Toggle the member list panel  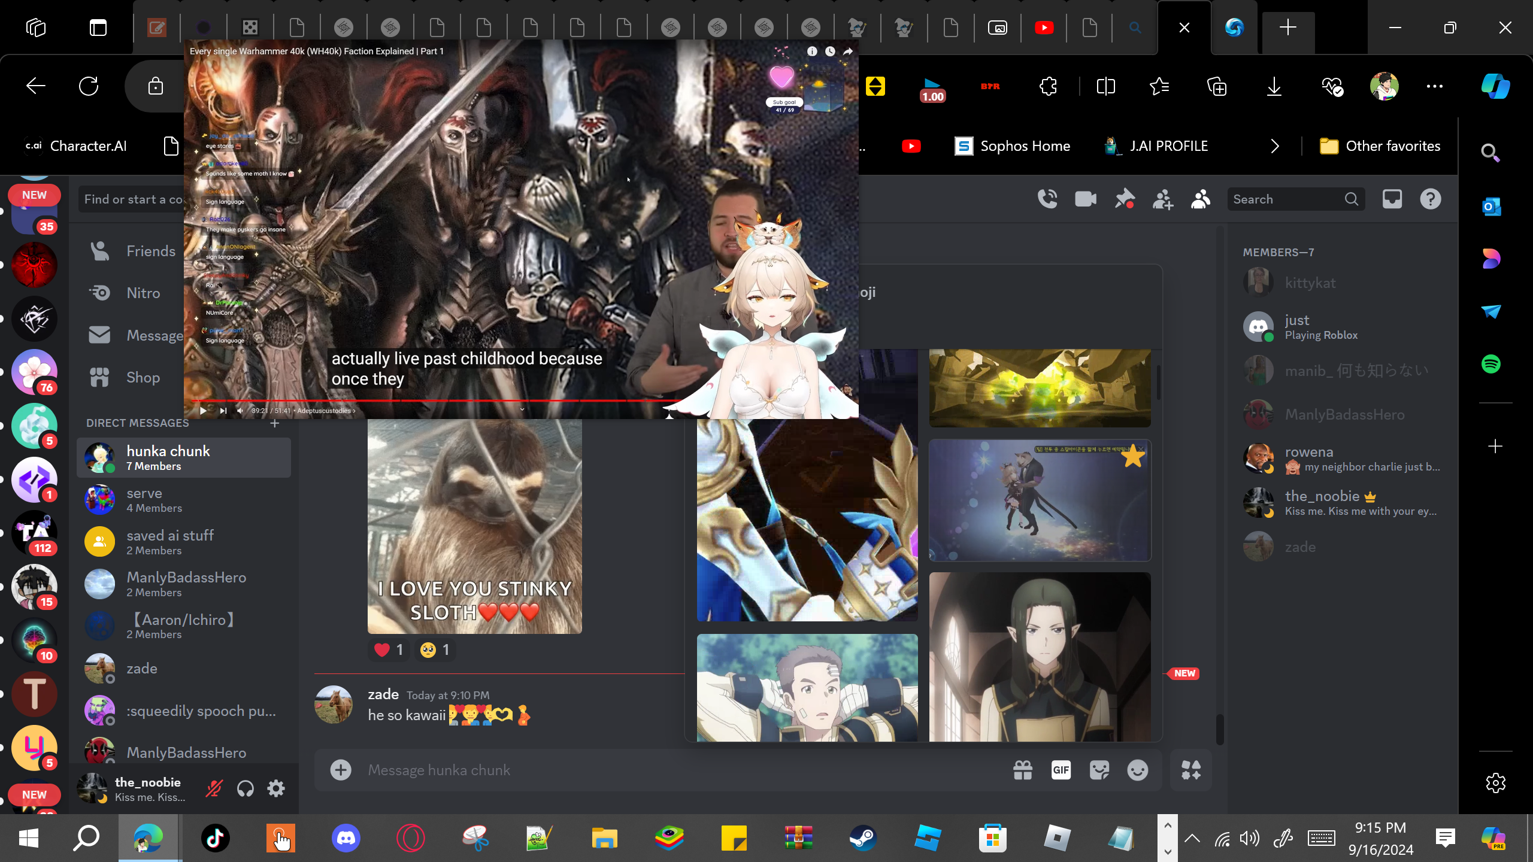coord(1201,199)
